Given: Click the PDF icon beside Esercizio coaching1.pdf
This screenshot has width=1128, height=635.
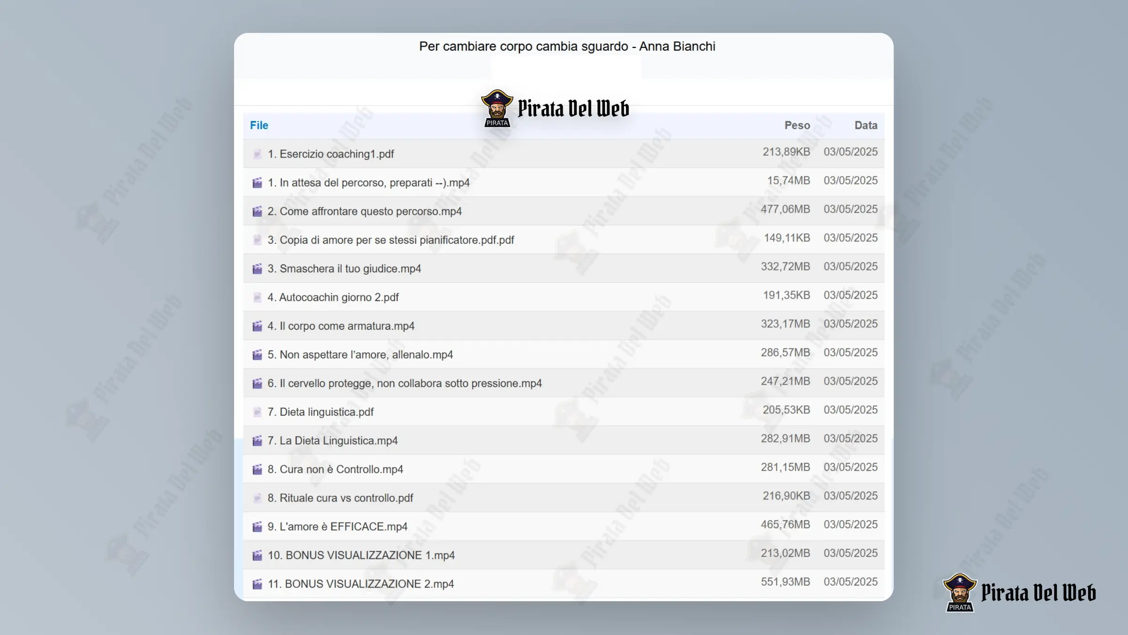Looking at the screenshot, I should [257, 154].
